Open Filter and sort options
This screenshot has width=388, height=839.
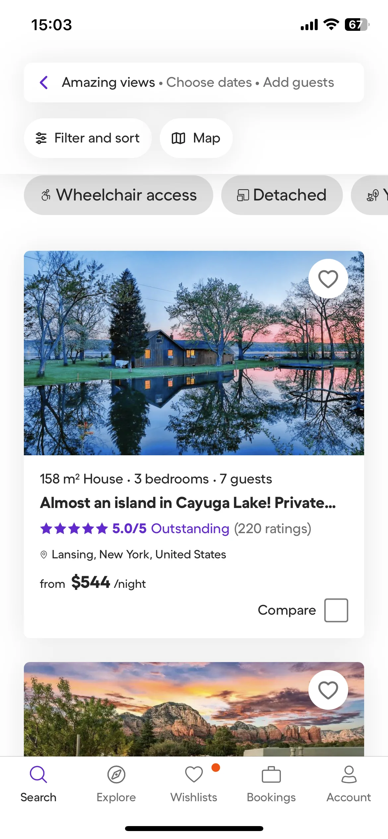88,138
